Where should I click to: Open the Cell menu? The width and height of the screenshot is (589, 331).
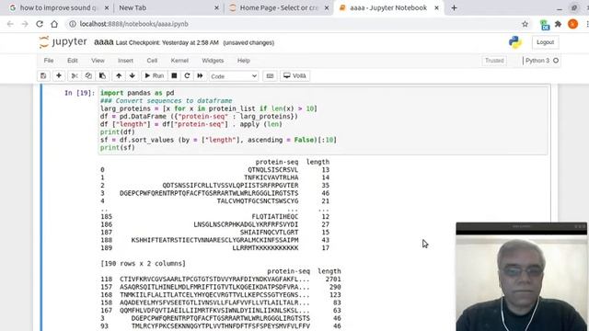click(x=152, y=61)
